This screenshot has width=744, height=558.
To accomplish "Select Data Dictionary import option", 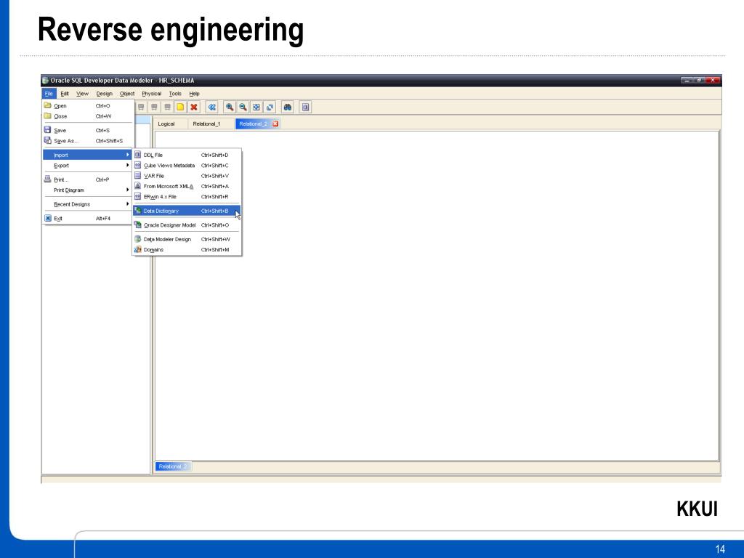I will tap(187, 211).
